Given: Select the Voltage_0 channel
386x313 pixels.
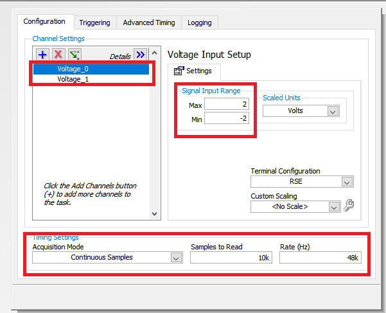Looking at the screenshot, I should (91, 69).
